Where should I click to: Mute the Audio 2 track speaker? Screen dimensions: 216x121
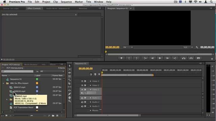point(82,102)
